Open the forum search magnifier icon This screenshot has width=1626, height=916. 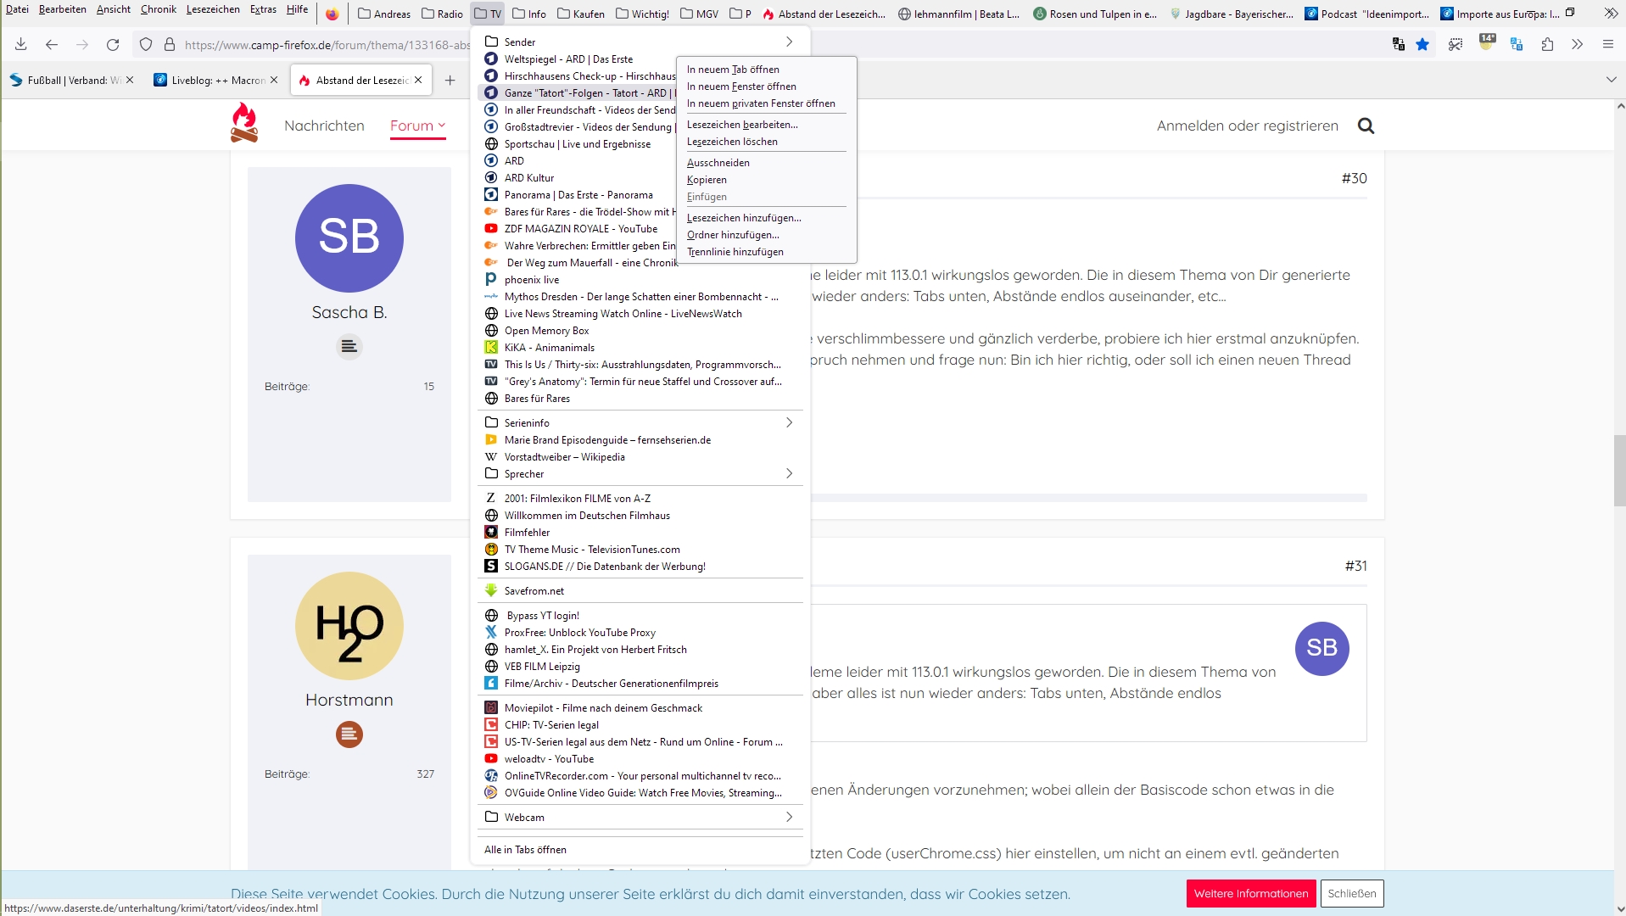tap(1366, 126)
